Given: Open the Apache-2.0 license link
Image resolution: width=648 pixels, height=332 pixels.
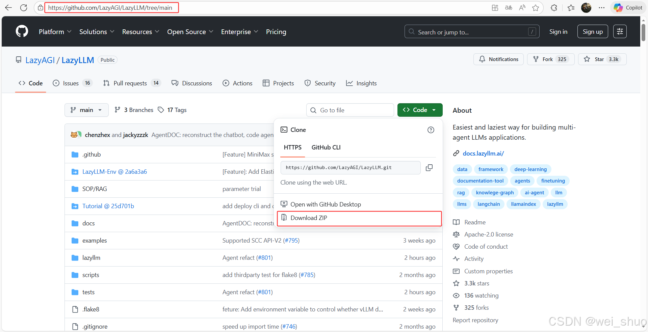Looking at the screenshot, I should [x=489, y=234].
